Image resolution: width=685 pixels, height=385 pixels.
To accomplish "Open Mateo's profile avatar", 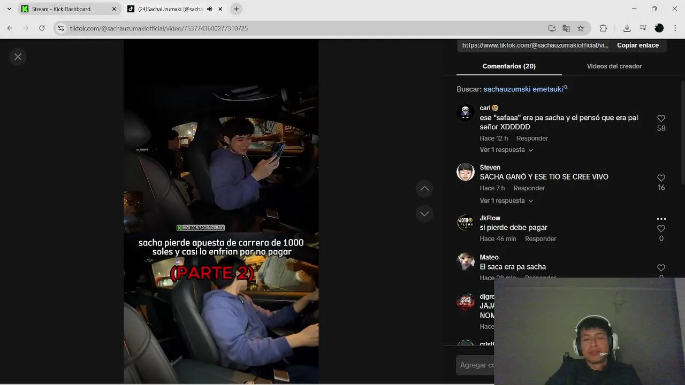I will 465,261.
